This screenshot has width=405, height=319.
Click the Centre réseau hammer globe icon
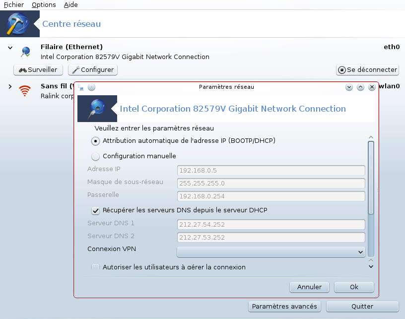click(17, 24)
